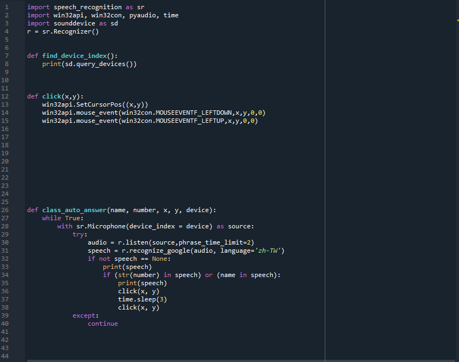Click line number 20 in the gutter
Screen dimensions: 459x362
click(x=5, y=161)
